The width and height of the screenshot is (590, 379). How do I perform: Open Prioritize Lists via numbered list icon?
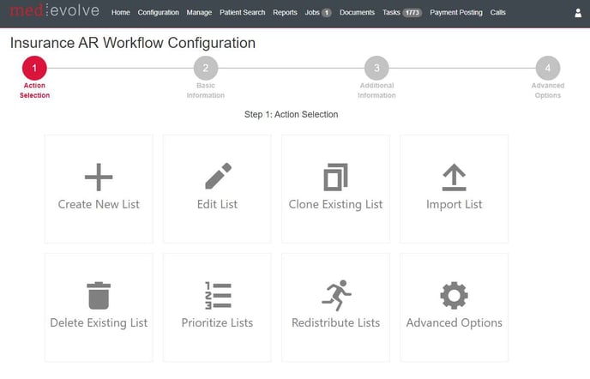coord(217,295)
